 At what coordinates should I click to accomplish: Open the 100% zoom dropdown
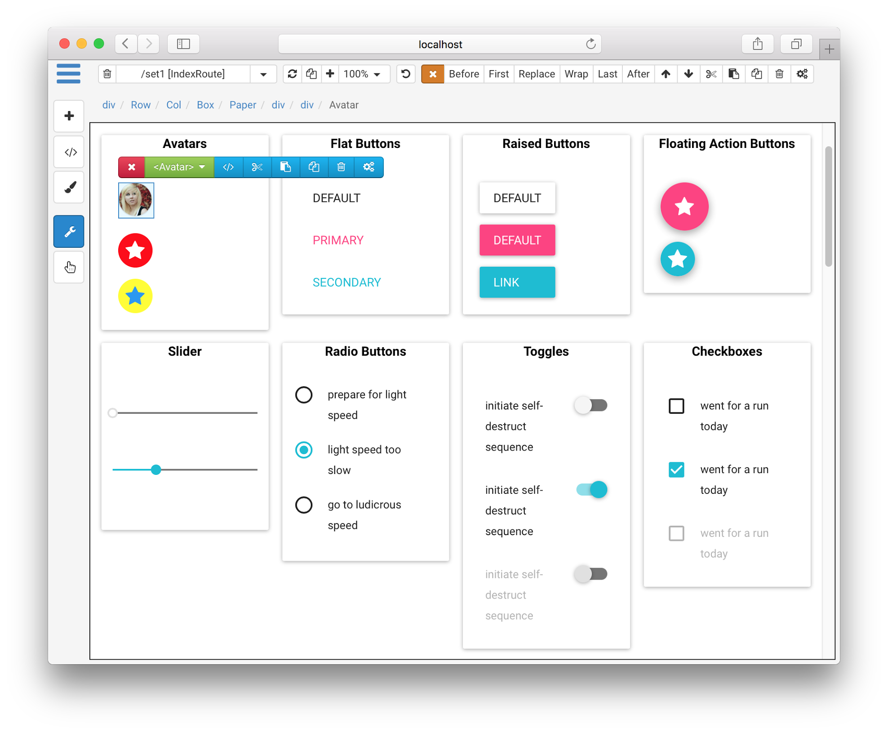click(x=362, y=74)
